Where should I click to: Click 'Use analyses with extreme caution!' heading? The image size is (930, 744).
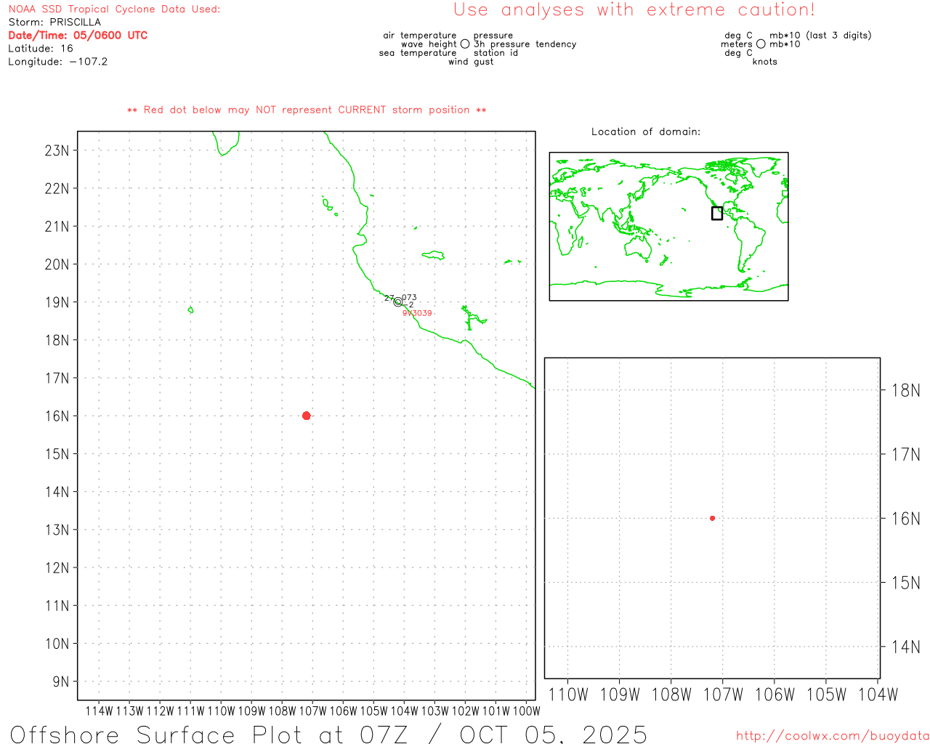pyautogui.click(x=634, y=10)
